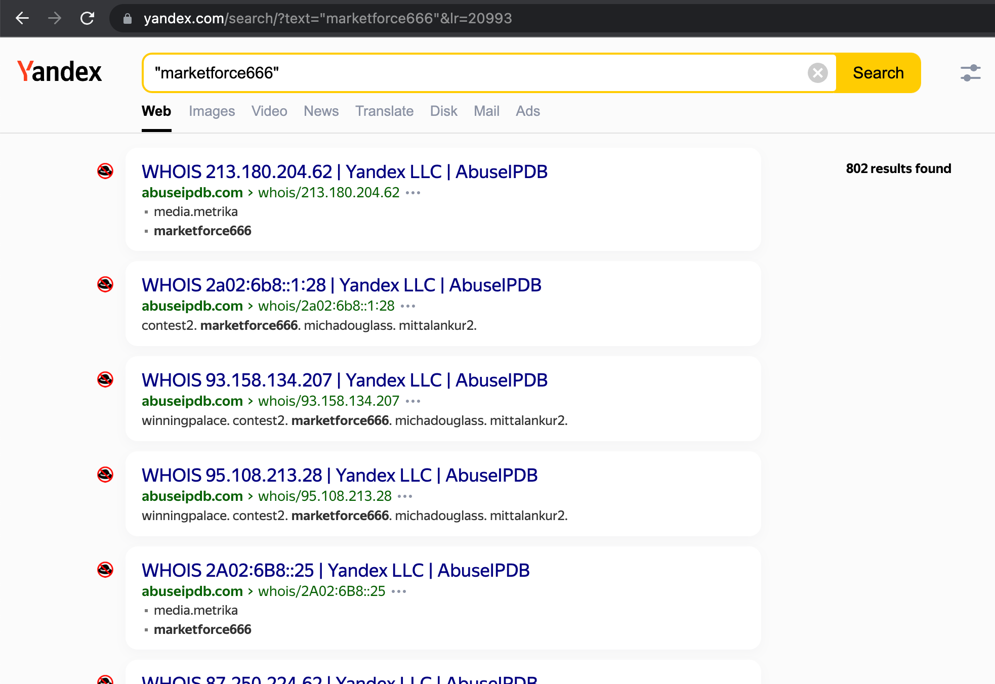Open the Translate tab
The width and height of the screenshot is (995, 684).
tap(384, 111)
